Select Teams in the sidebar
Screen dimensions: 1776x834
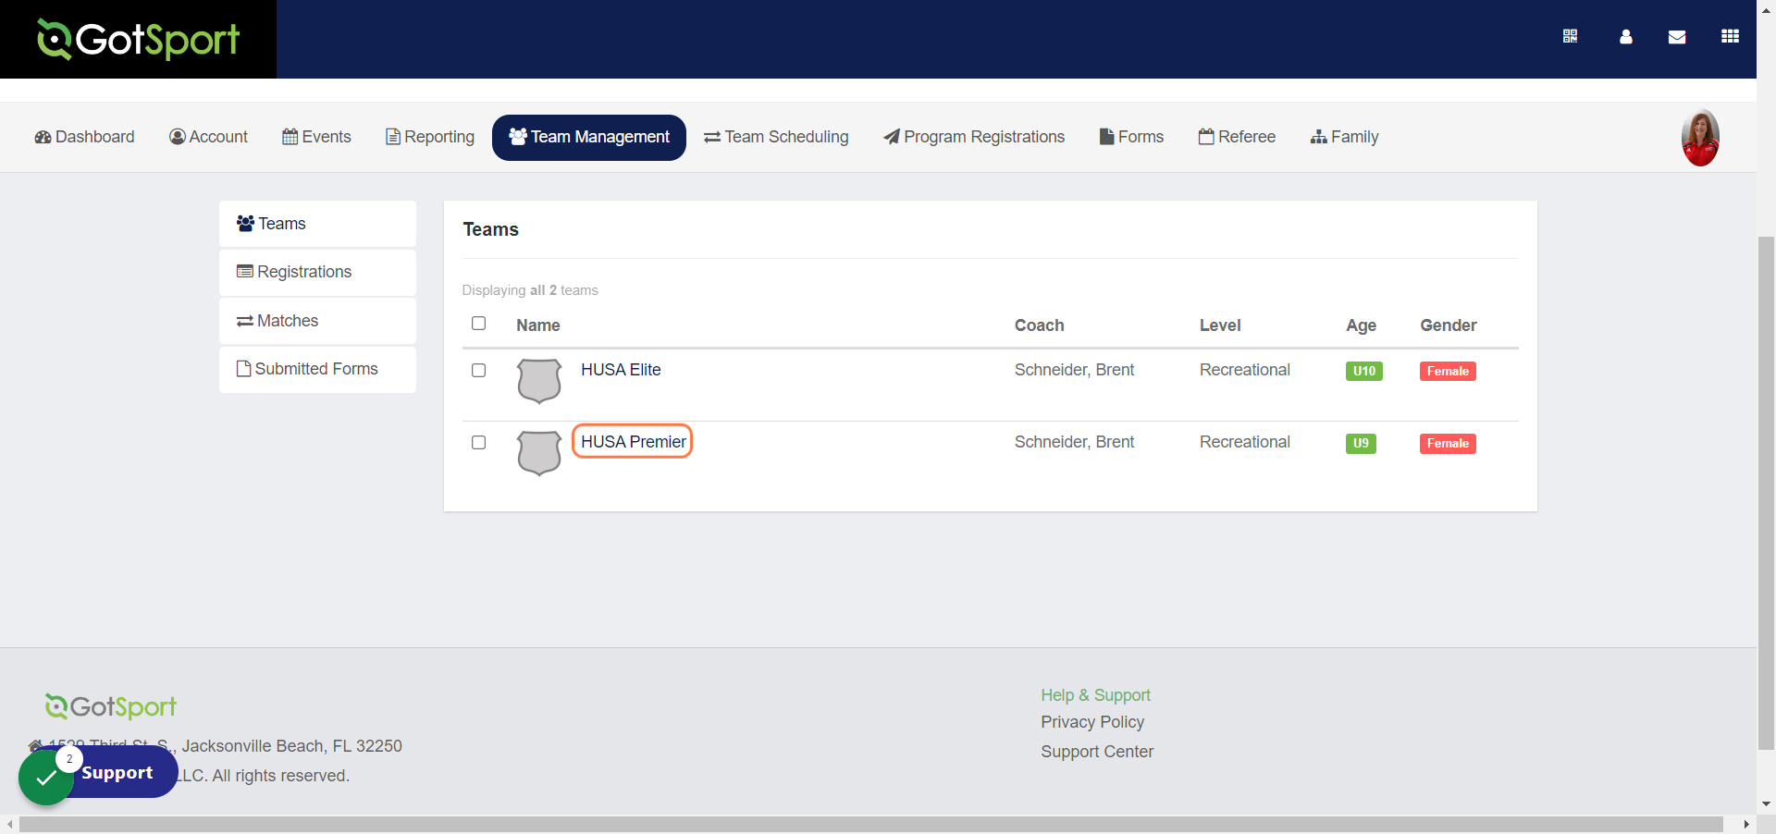(x=317, y=224)
